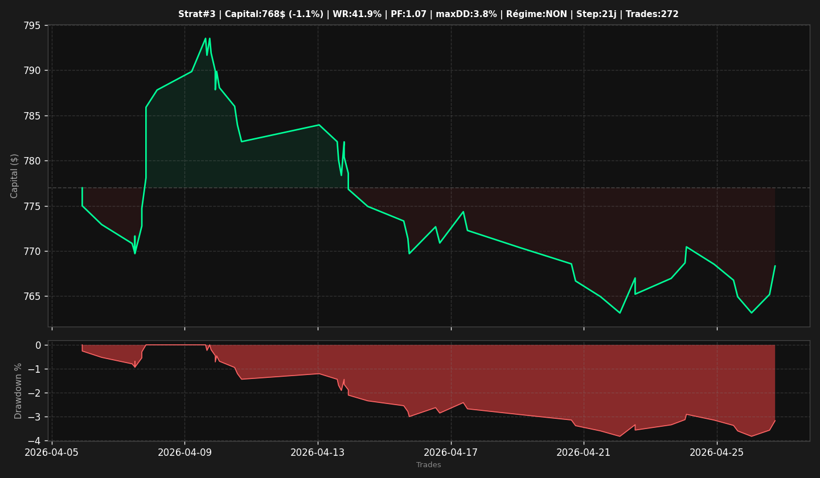Select the 770 capital axis tick label
The height and width of the screenshot is (478, 820).
pos(32,252)
